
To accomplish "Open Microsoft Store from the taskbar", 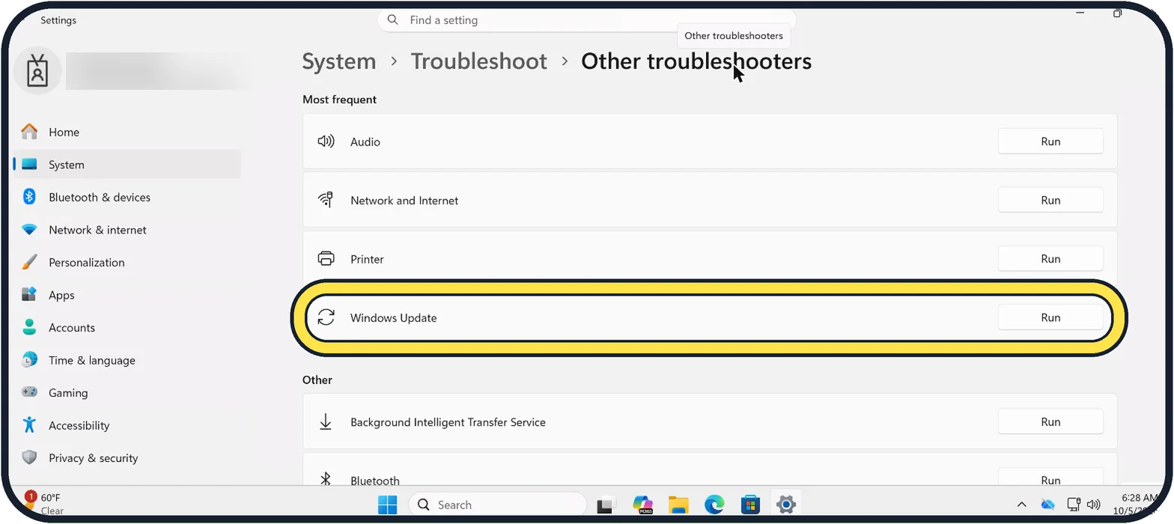I will (x=750, y=505).
